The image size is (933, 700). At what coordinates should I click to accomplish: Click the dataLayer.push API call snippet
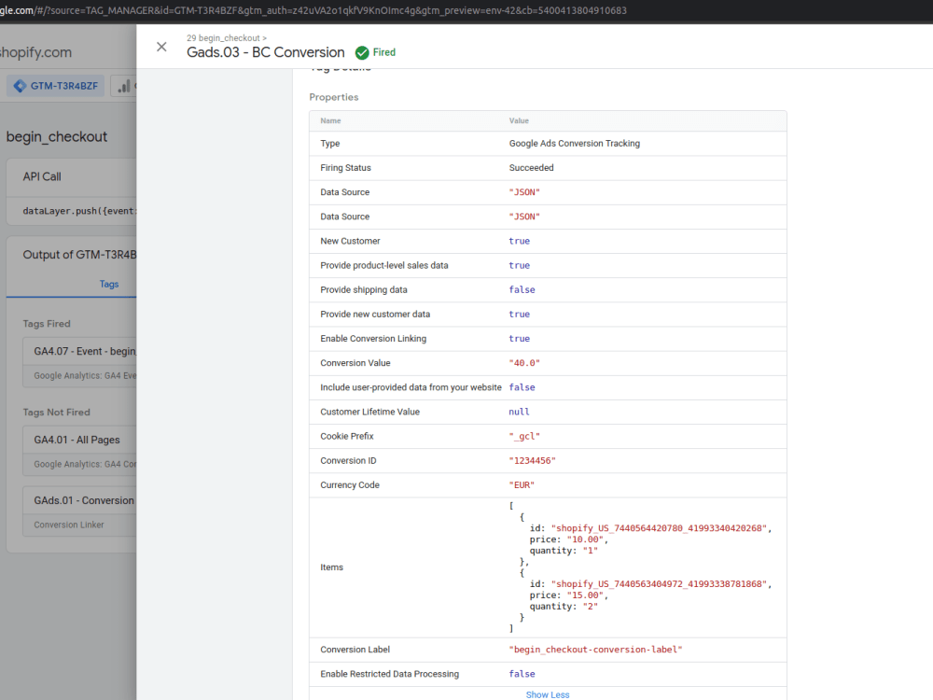coord(79,211)
